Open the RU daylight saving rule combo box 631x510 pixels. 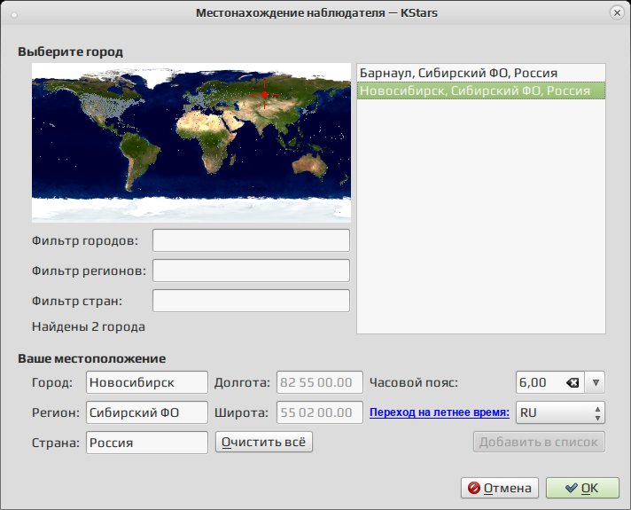(x=560, y=412)
